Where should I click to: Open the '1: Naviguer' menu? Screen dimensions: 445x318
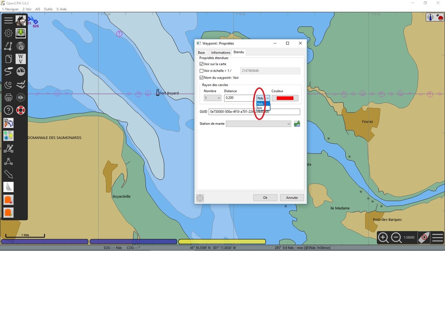pyautogui.click(x=10, y=9)
